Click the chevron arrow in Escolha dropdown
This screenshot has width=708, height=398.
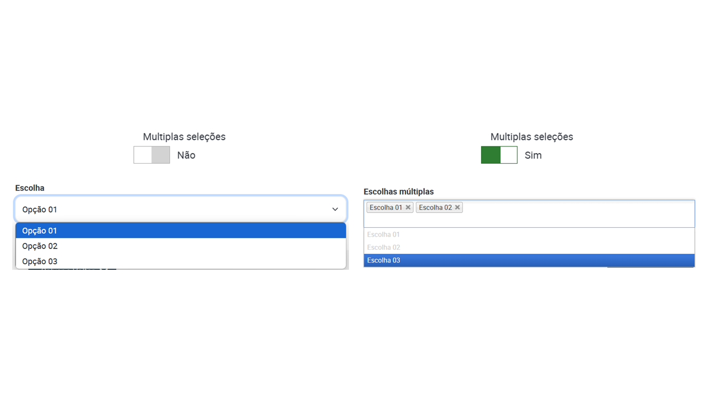335,210
